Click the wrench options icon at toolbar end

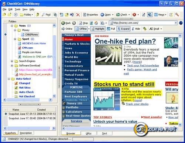pos(177,15)
